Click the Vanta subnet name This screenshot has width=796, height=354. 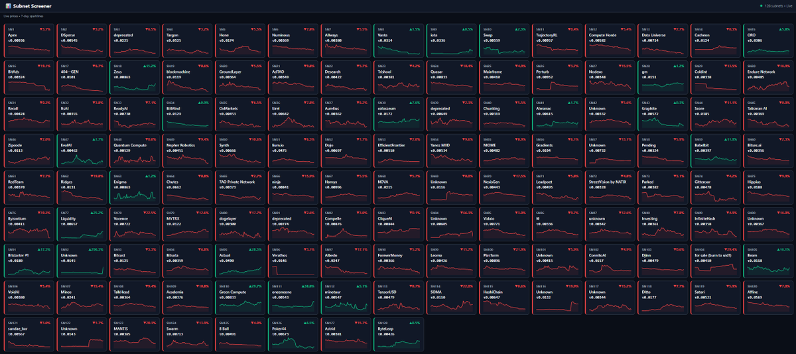pos(381,35)
